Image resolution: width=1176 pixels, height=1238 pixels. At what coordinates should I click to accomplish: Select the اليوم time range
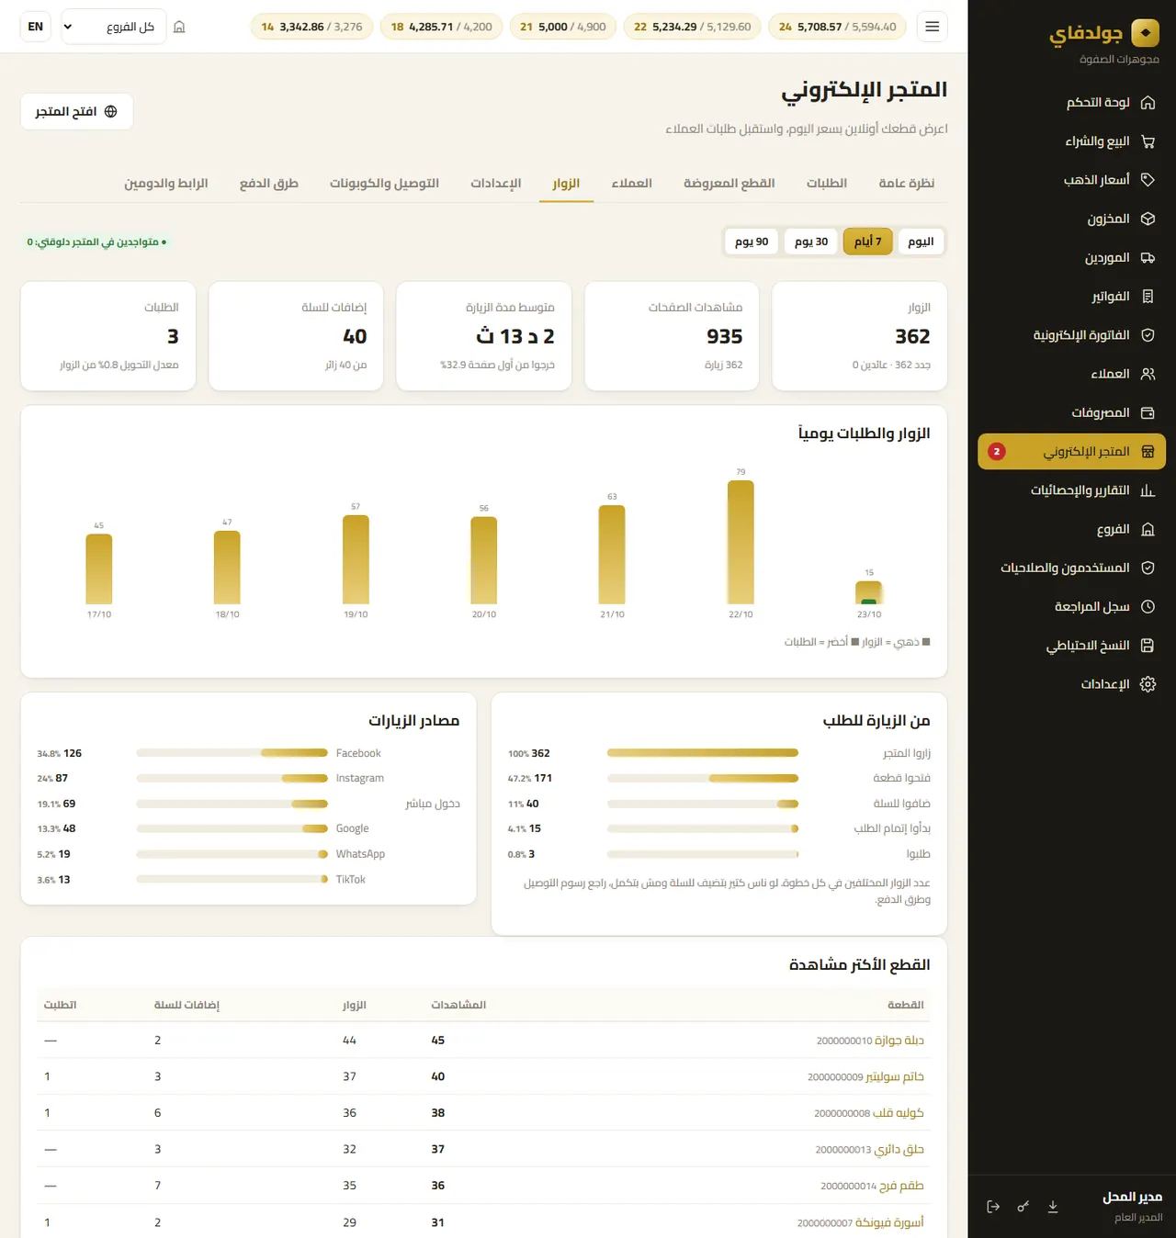coord(921,242)
